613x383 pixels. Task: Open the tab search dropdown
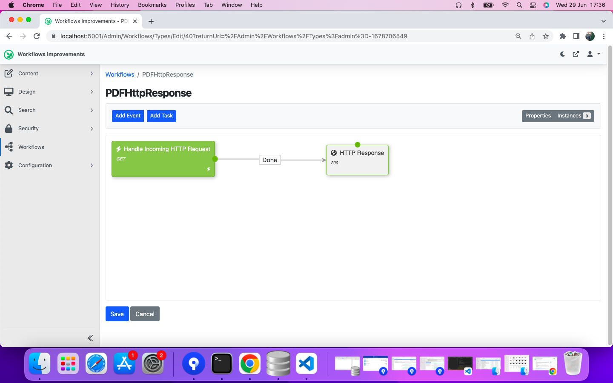tap(603, 21)
